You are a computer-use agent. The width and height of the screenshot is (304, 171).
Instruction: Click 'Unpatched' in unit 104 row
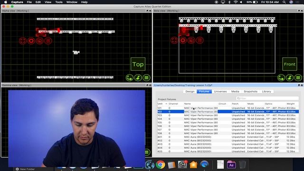point(238,119)
